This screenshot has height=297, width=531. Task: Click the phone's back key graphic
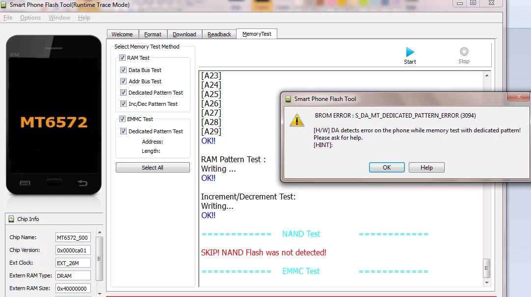pos(82,183)
